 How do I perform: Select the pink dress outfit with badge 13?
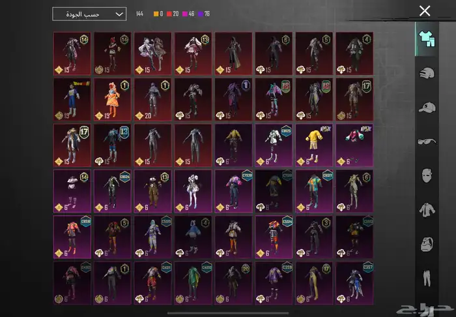click(193, 53)
